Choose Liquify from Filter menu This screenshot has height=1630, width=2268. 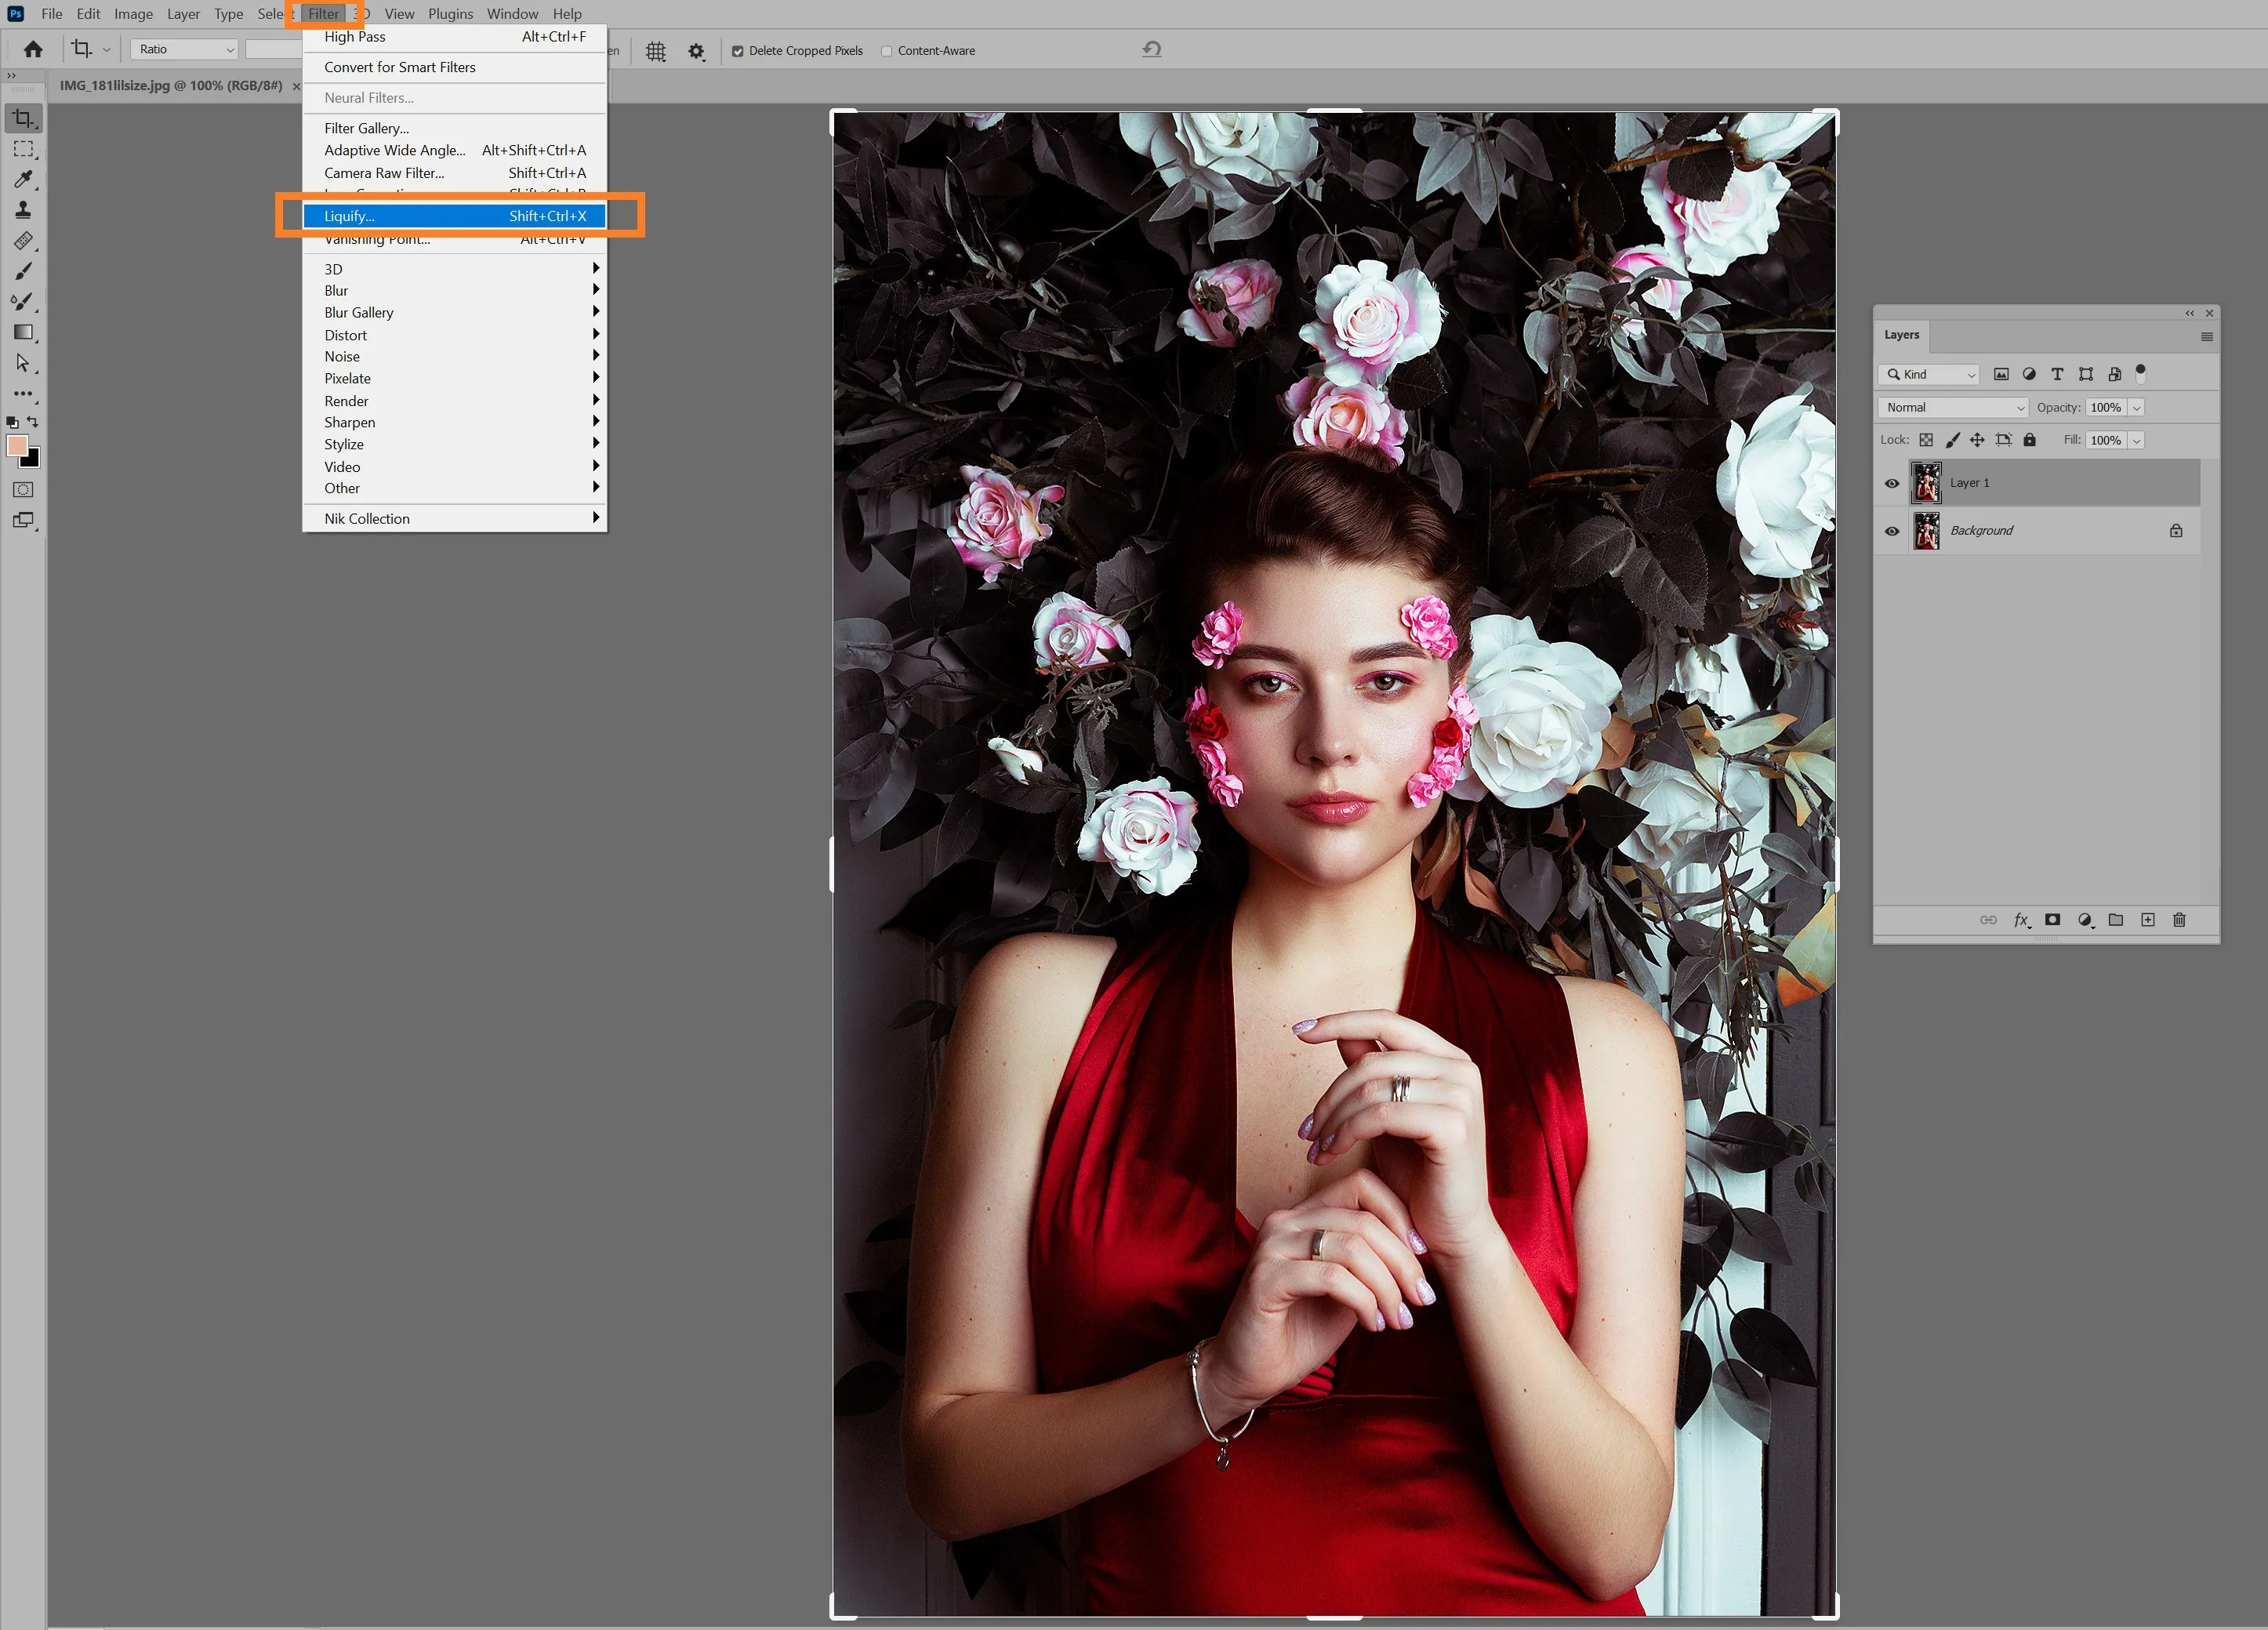[455, 216]
